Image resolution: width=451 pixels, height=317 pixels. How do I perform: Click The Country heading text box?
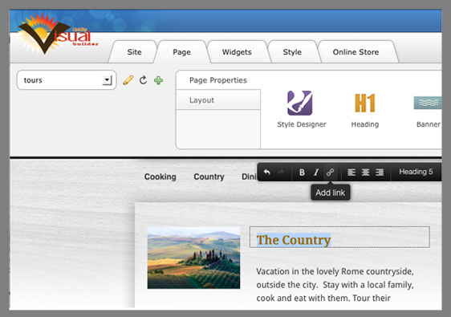tap(339, 237)
